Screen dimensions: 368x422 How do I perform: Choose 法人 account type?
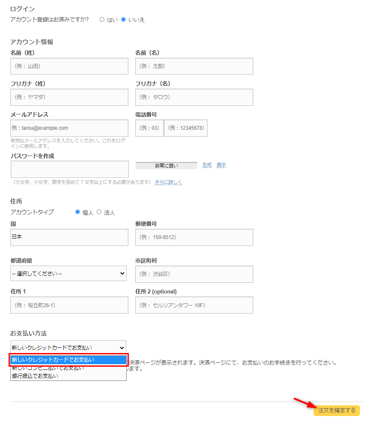point(99,212)
